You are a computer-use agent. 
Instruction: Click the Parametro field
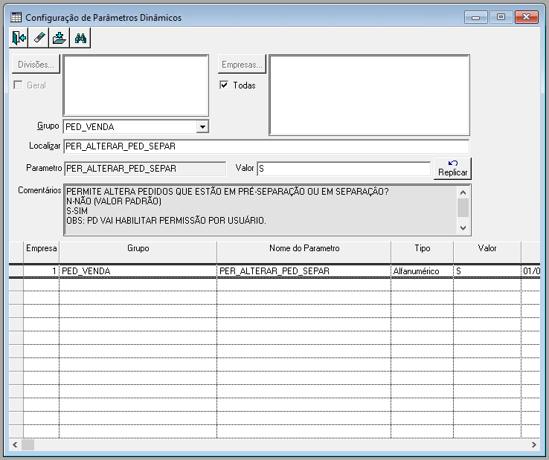(145, 169)
